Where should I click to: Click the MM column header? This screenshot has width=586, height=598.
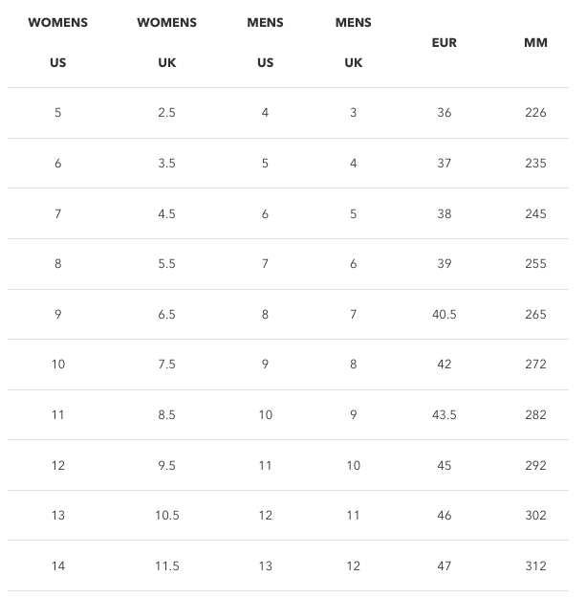(535, 43)
